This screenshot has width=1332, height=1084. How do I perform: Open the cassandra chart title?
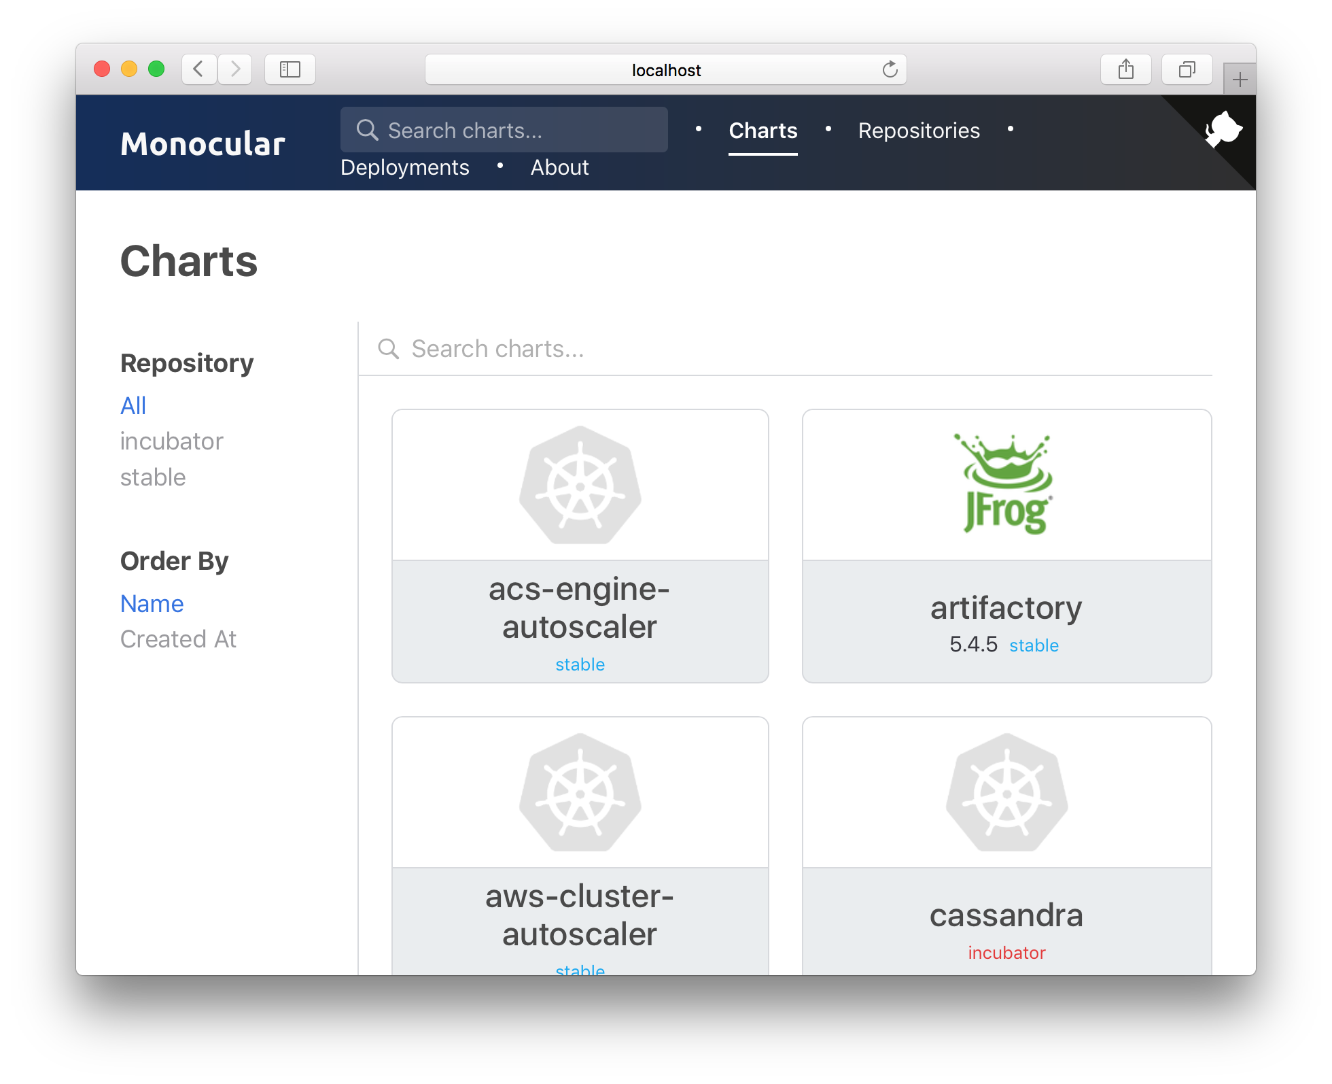tap(1006, 915)
